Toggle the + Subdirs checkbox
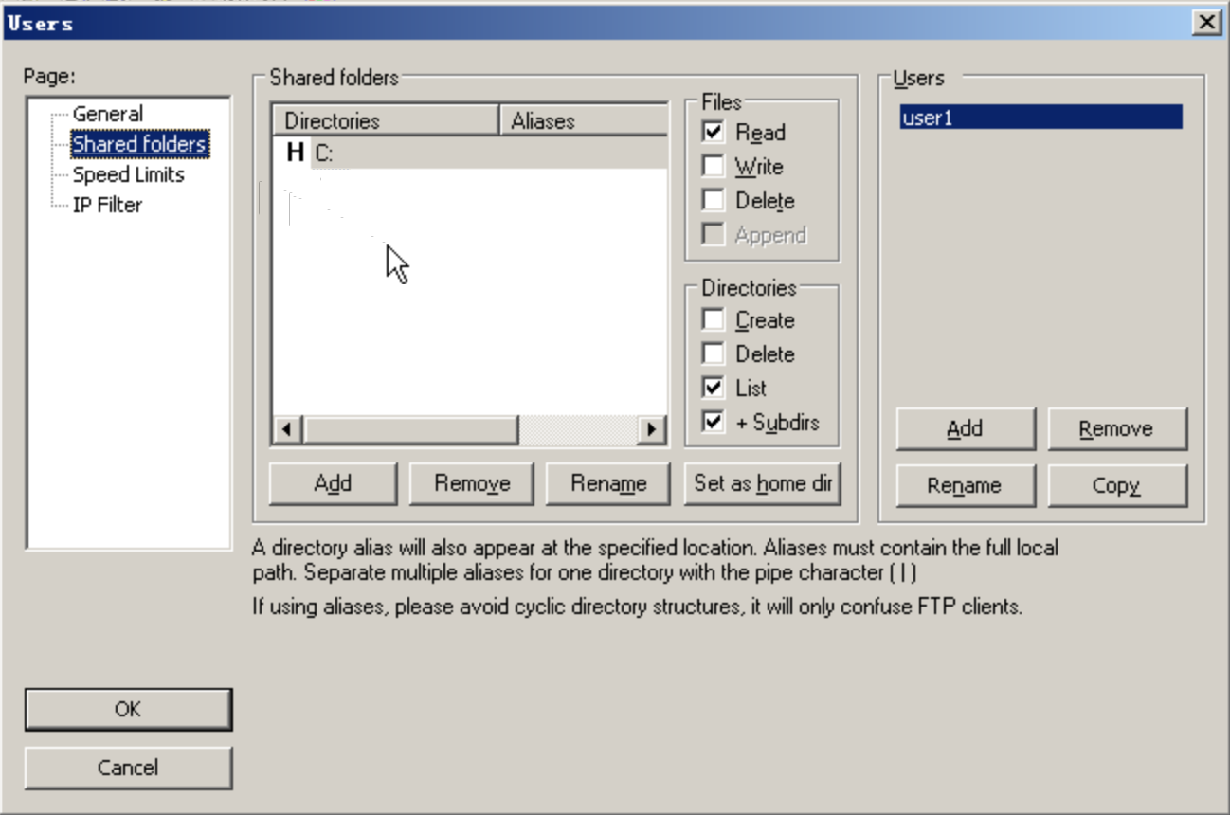Screen dimensions: 1230x815 pyautogui.click(x=714, y=423)
